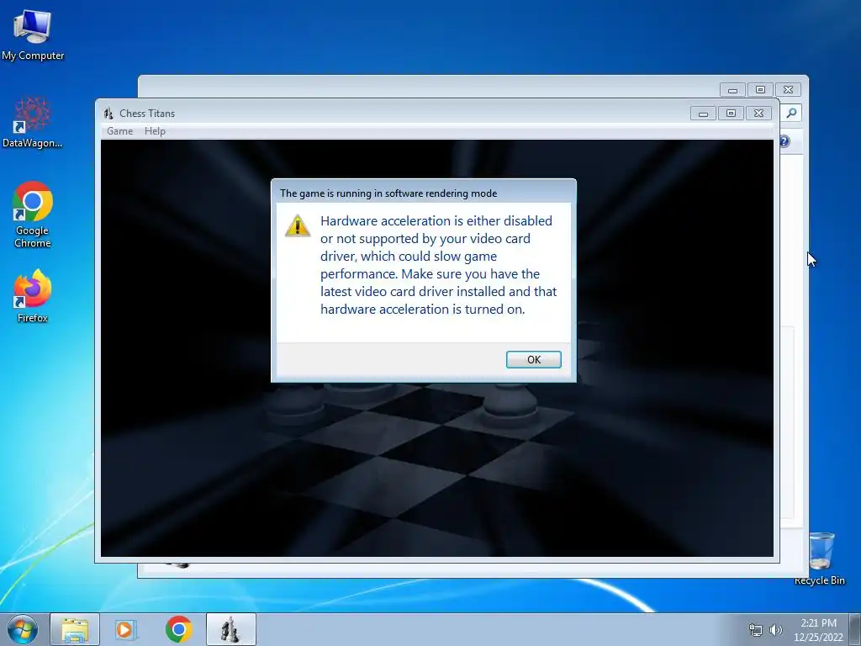The width and height of the screenshot is (861, 646).
Task: Click the blue help icon in the background window
Action: pyautogui.click(x=784, y=141)
